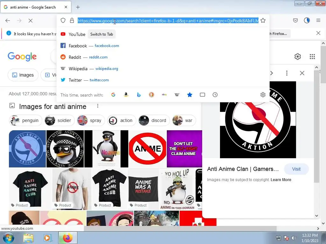
Task: Open Windows Media Player from taskbar
Action: point(48,238)
